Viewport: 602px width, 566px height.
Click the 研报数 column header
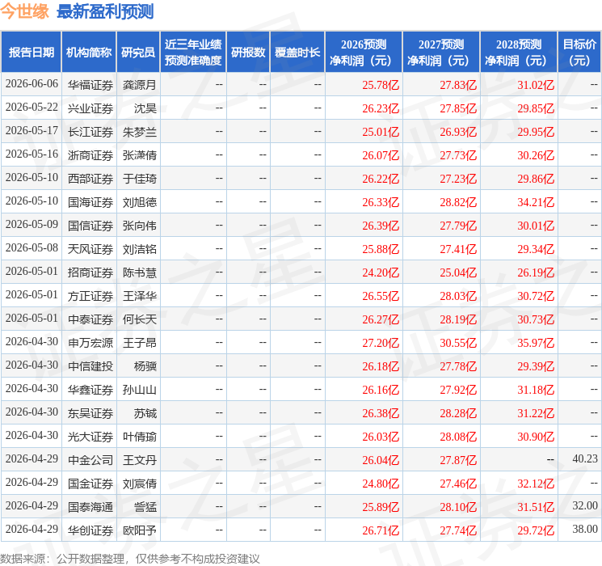pos(248,53)
